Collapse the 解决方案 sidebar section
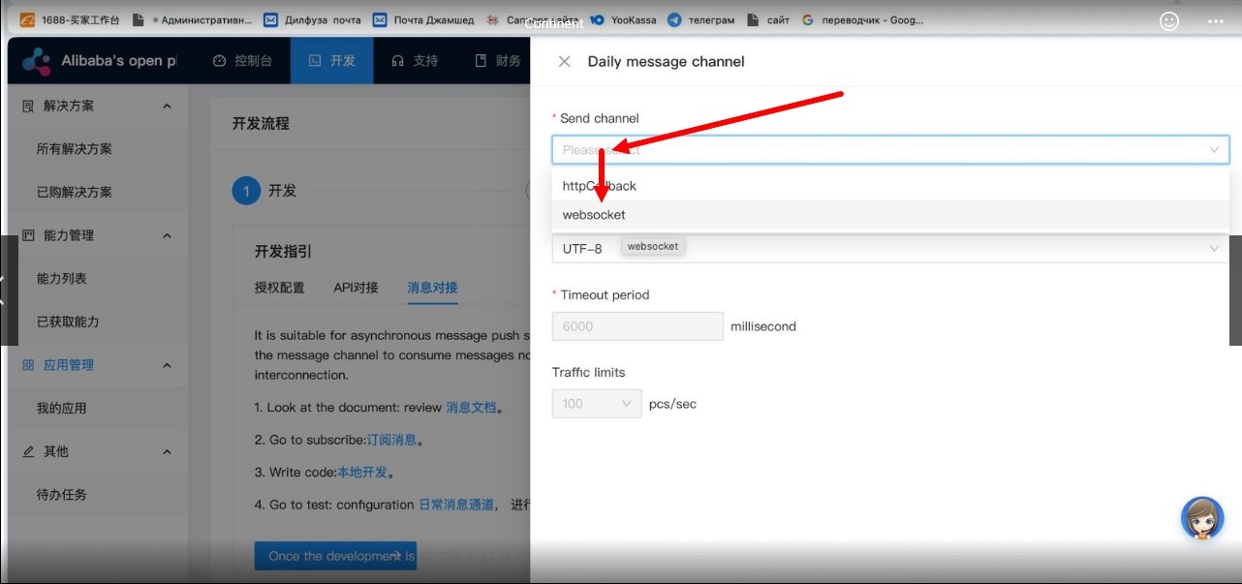The width and height of the screenshot is (1242, 584). [167, 106]
